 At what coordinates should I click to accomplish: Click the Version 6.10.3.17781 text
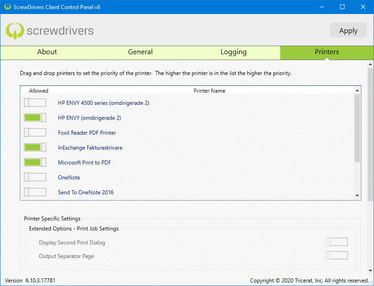(30, 281)
